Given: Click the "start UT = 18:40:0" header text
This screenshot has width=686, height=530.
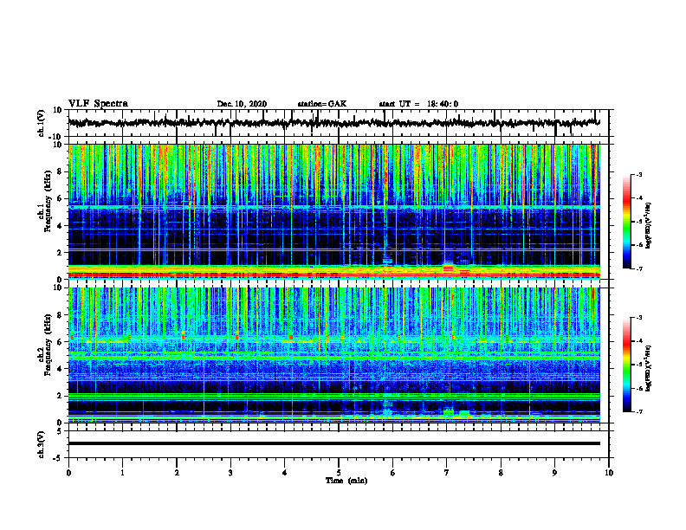Looking at the screenshot, I should point(418,104).
